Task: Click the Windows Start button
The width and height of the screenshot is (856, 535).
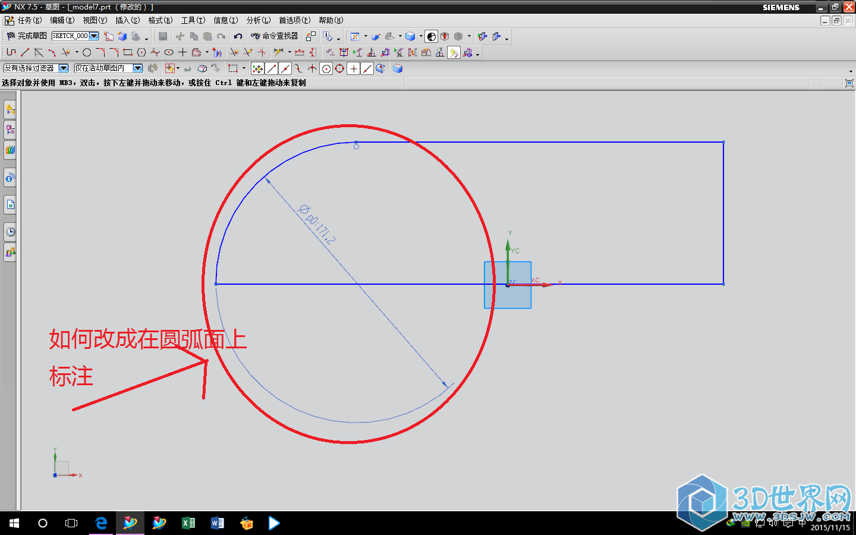Action: tap(14, 523)
